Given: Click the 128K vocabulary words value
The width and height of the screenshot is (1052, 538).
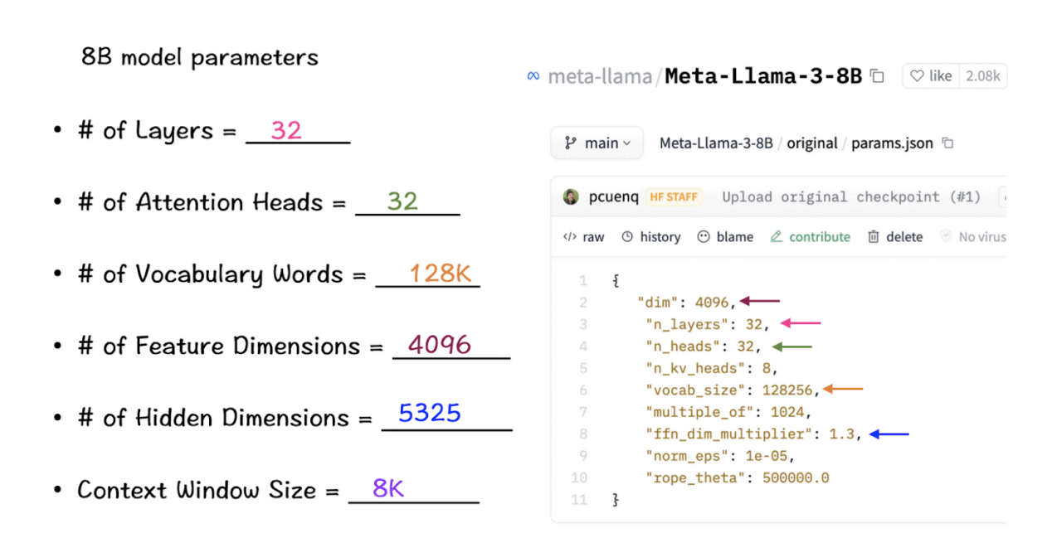Looking at the screenshot, I should 440,274.
